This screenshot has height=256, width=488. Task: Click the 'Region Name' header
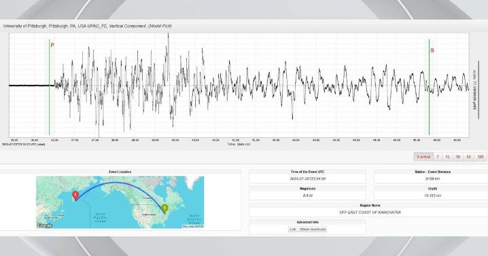(x=370, y=205)
